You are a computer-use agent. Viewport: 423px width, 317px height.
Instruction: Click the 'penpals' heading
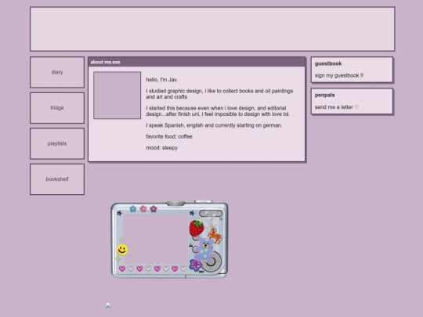324,95
